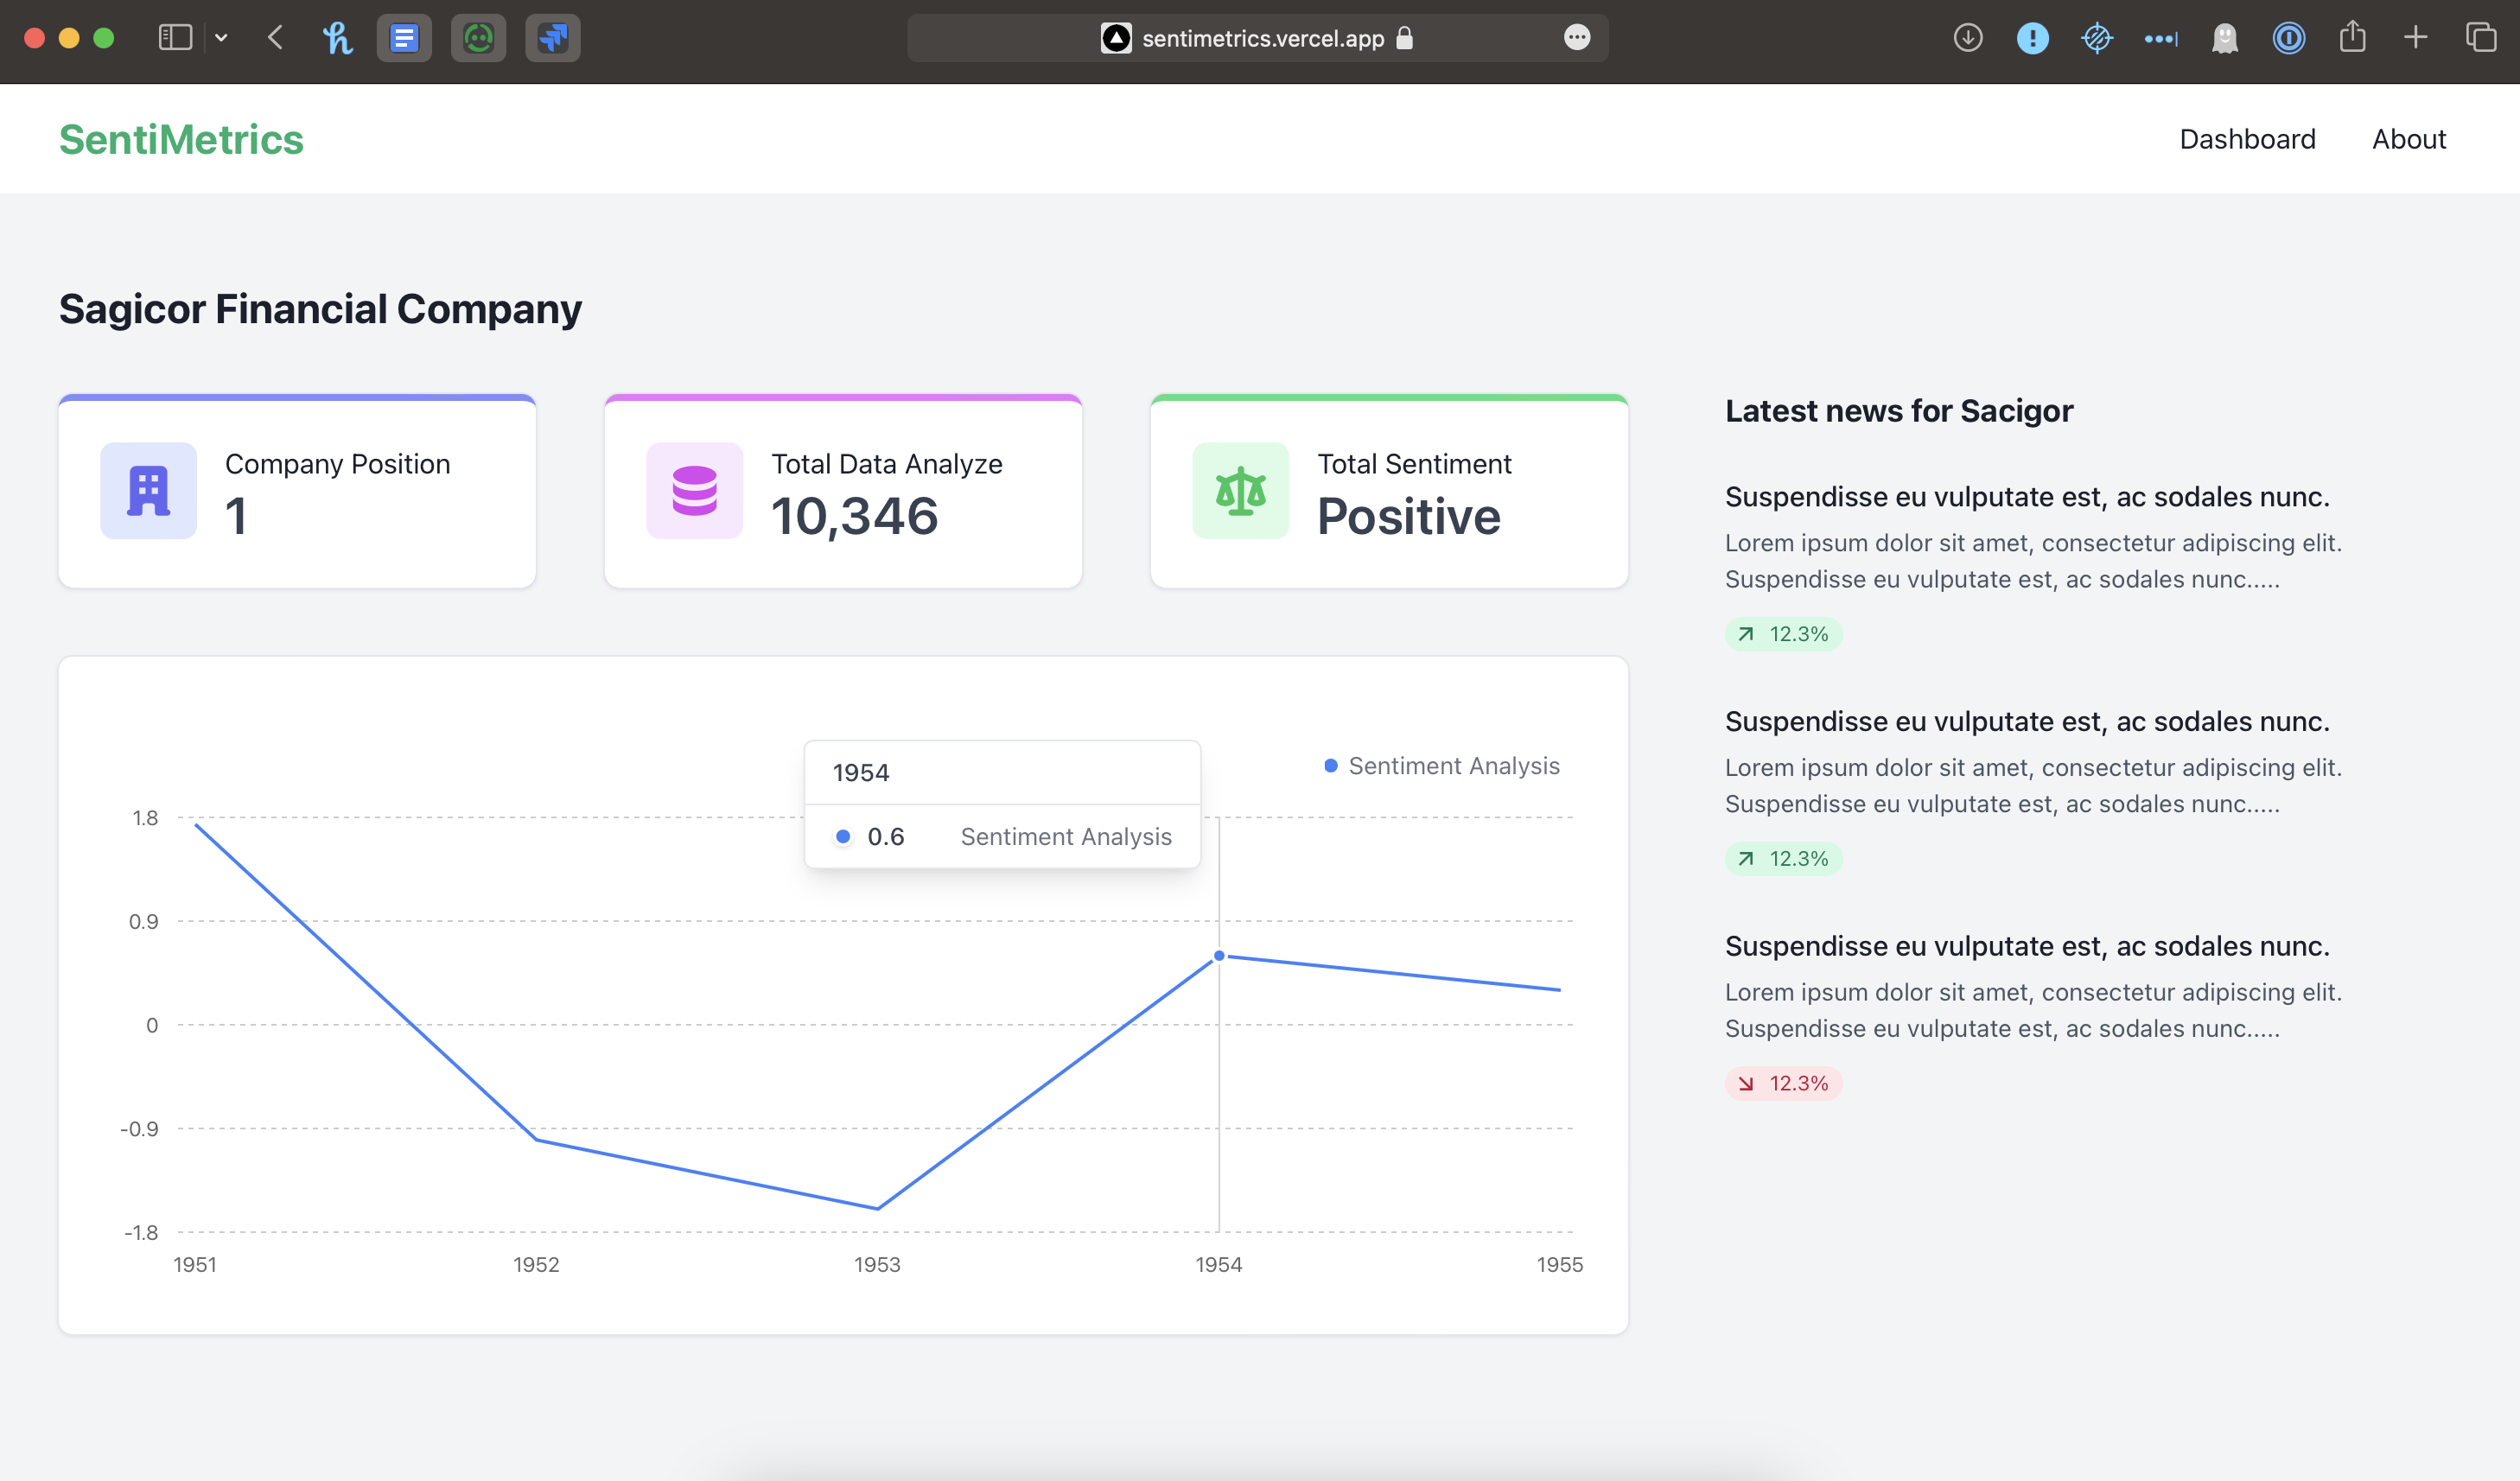The width and height of the screenshot is (2520, 1481).
Task: Click the 1954 data point on chart
Action: 1218,956
